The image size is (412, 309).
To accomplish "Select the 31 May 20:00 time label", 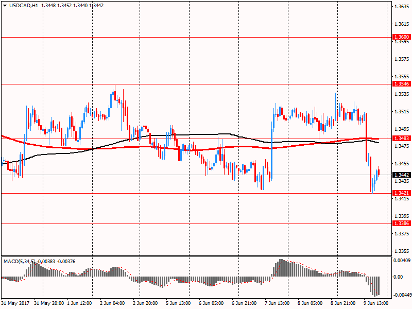I will pyautogui.click(x=49, y=303).
